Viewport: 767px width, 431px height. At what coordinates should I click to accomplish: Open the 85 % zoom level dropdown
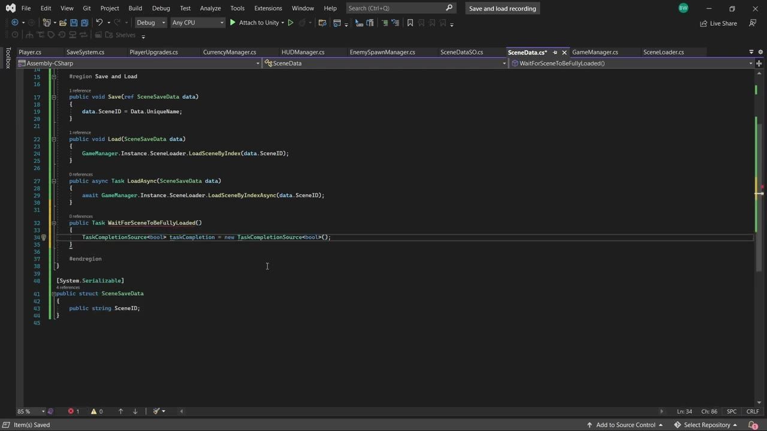click(31, 411)
